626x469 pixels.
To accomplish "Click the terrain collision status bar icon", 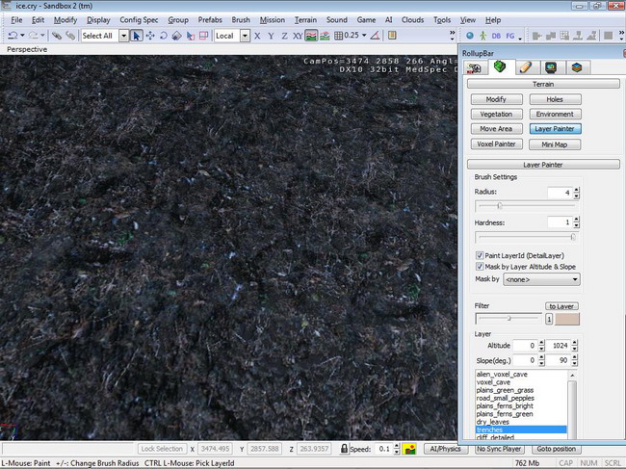I will point(409,449).
